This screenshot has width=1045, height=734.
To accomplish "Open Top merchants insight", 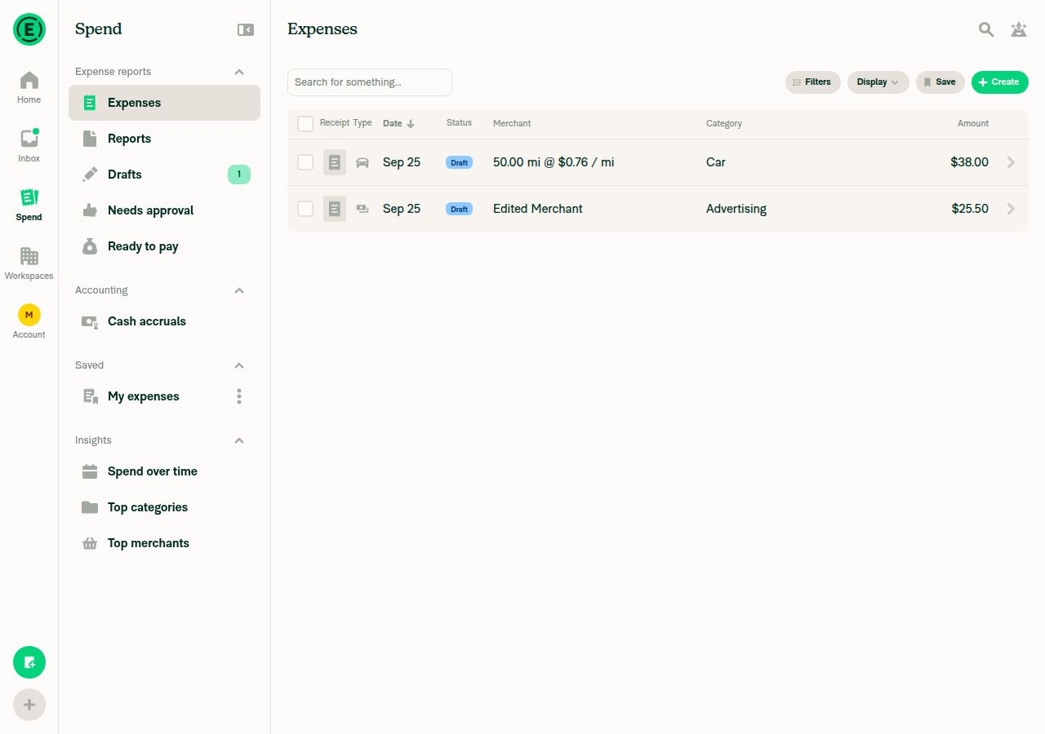I will coord(164,543).
